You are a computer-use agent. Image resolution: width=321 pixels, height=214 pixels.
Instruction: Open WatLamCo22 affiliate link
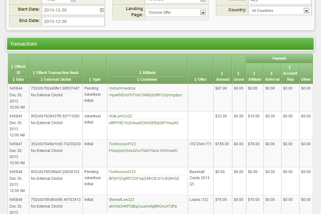[120, 116]
